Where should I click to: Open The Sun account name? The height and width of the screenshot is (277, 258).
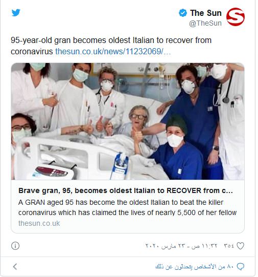tap(206, 13)
